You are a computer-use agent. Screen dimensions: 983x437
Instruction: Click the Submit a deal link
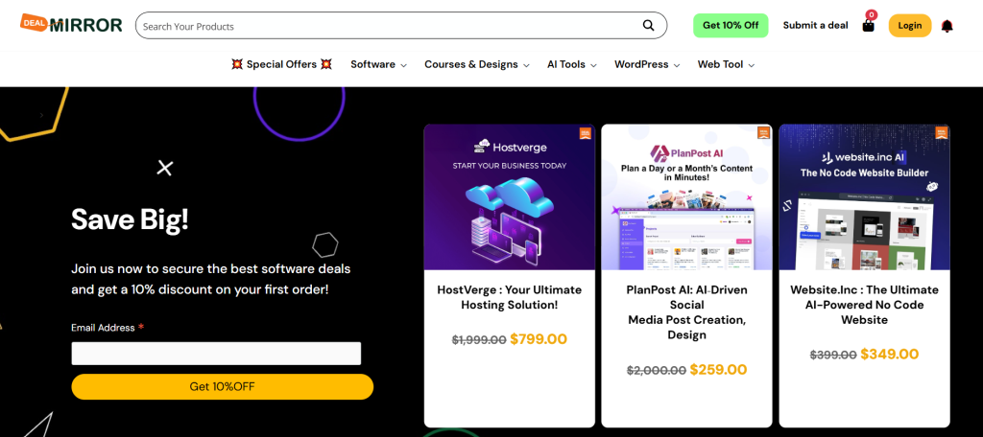[815, 26]
